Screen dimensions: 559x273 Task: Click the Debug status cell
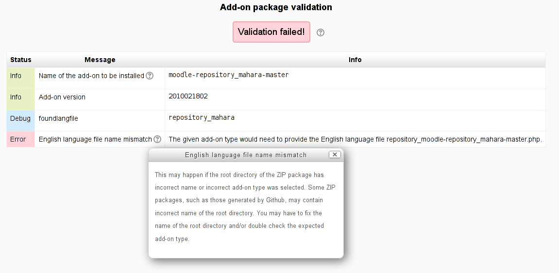click(x=21, y=120)
